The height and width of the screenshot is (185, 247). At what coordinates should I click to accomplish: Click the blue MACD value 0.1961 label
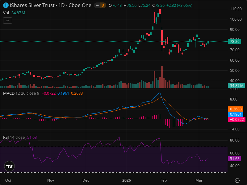236,114
